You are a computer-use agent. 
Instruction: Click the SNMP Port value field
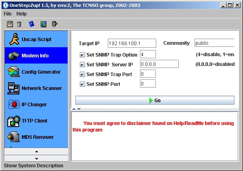point(148,83)
